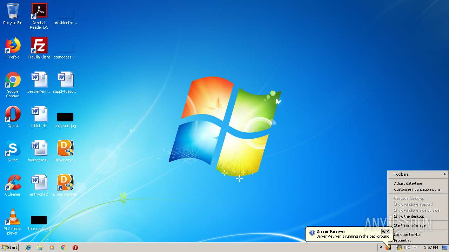Select the Firefox desktop shortcut
Viewport: 449px width, 252px height.
13,48
